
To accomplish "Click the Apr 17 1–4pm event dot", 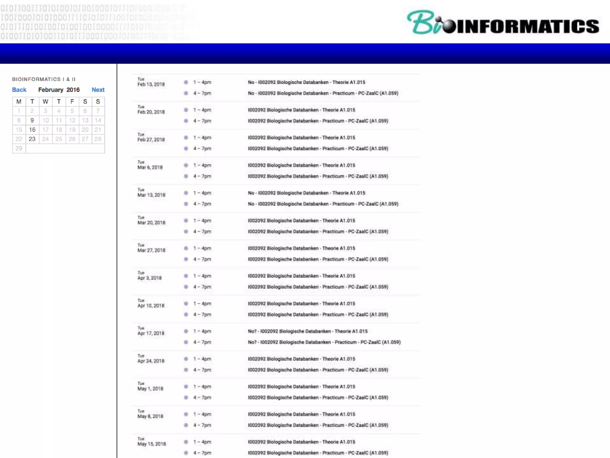I will [186, 331].
